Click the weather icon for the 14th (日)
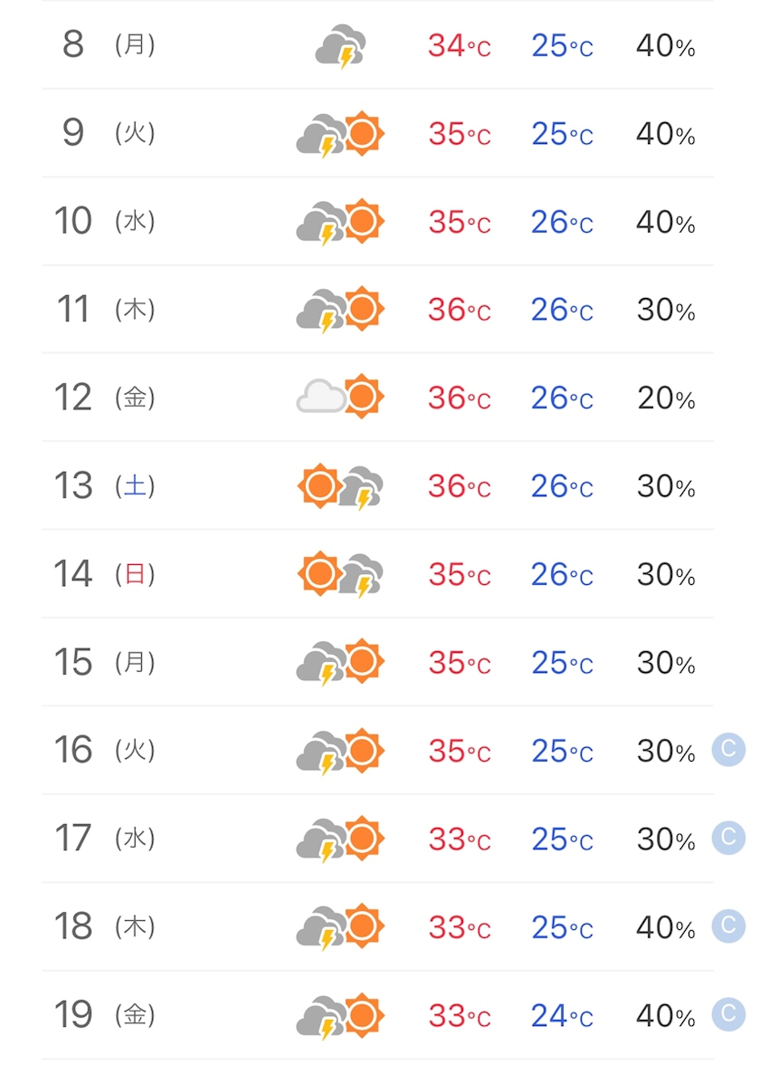760x1065 pixels. [x=340, y=574]
